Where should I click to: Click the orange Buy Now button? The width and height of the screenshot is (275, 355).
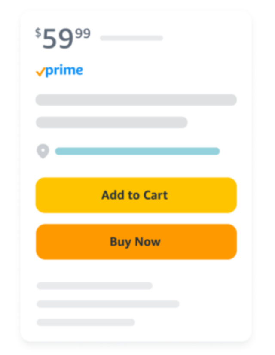click(x=136, y=242)
